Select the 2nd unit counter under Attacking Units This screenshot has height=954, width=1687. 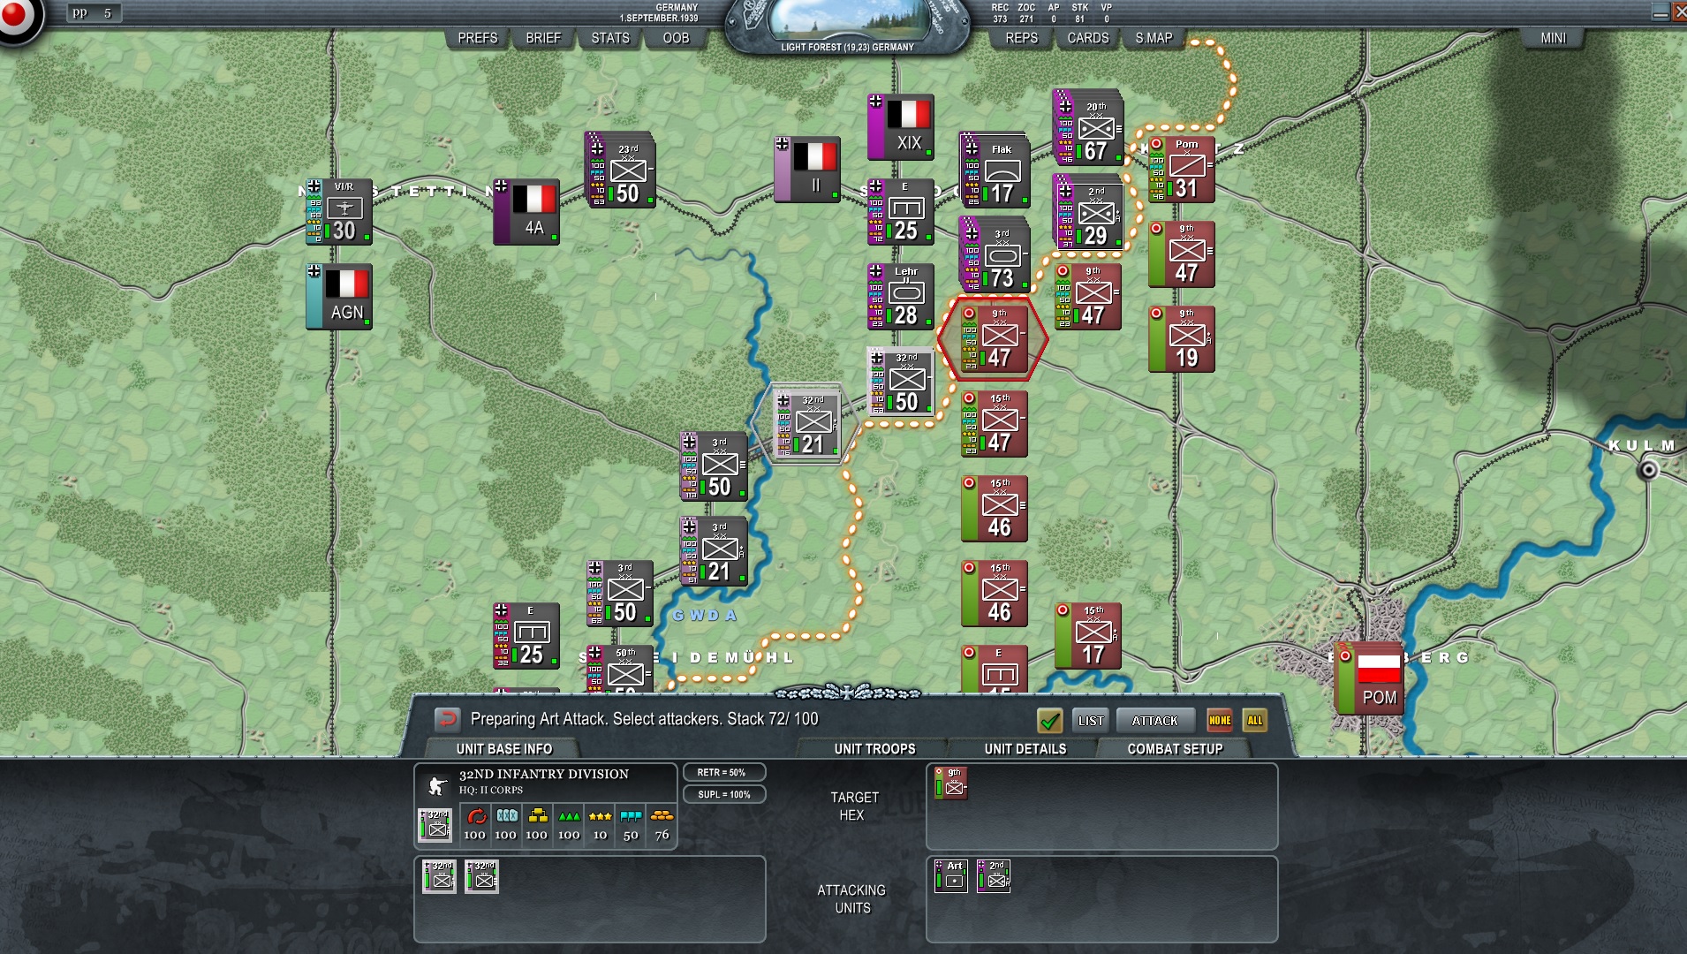[995, 876]
